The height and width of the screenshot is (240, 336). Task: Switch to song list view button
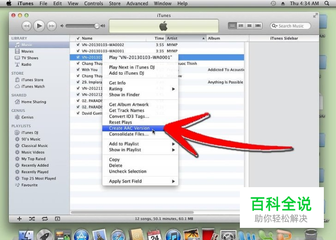point(232,26)
